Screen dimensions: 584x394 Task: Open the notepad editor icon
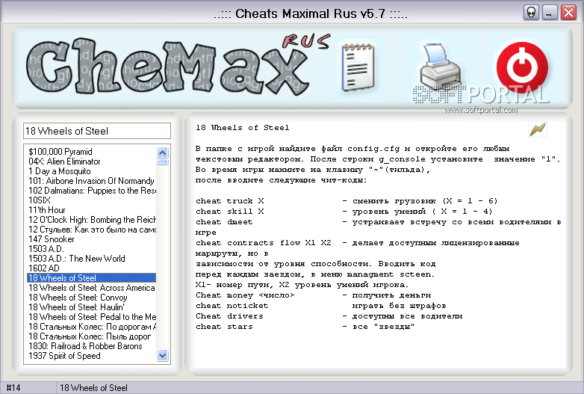[358, 67]
